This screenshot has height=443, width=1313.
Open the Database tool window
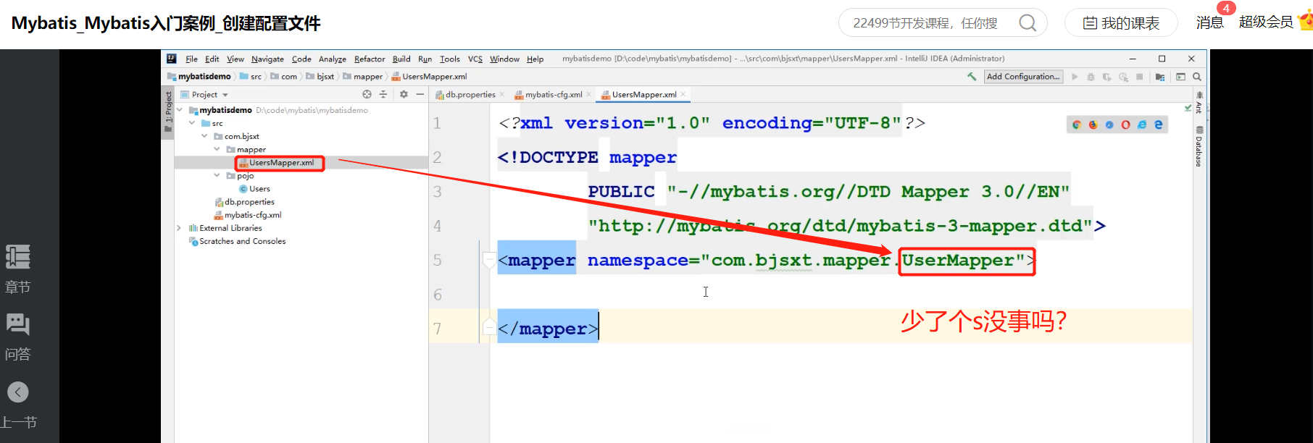(x=1199, y=146)
